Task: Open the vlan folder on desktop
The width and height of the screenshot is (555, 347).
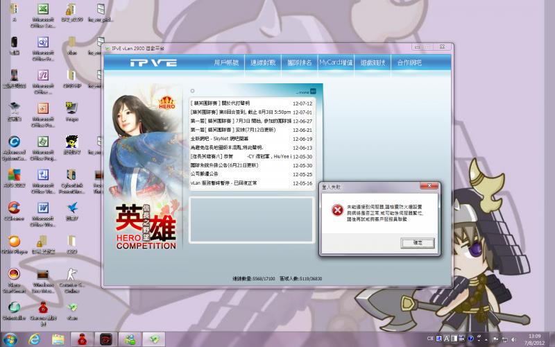Action: click(72, 45)
